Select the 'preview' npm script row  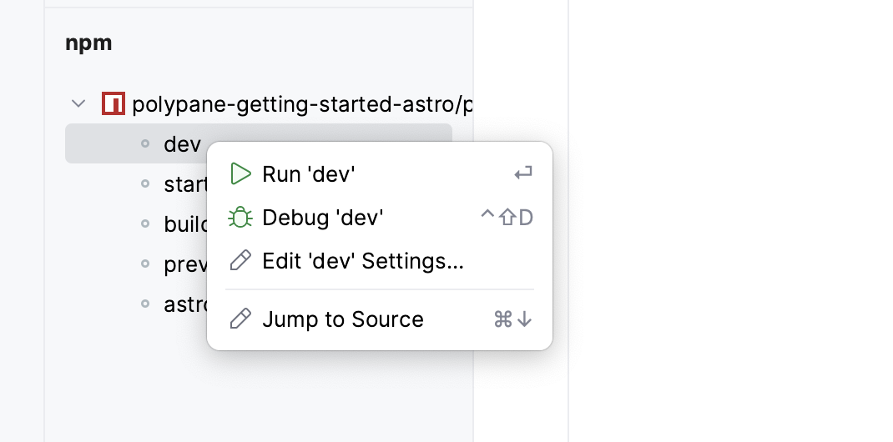(x=136, y=264)
